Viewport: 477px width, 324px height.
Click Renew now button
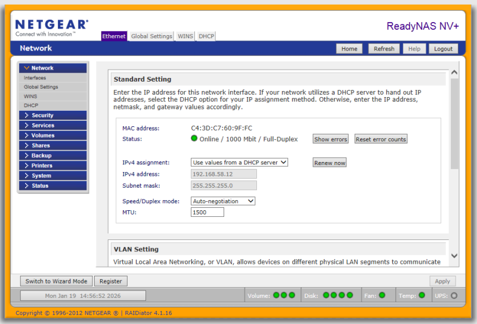pos(330,163)
